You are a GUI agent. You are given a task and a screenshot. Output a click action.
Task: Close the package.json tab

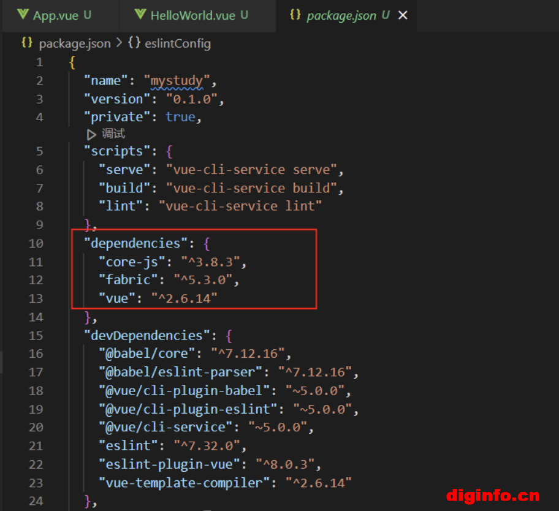tap(403, 15)
